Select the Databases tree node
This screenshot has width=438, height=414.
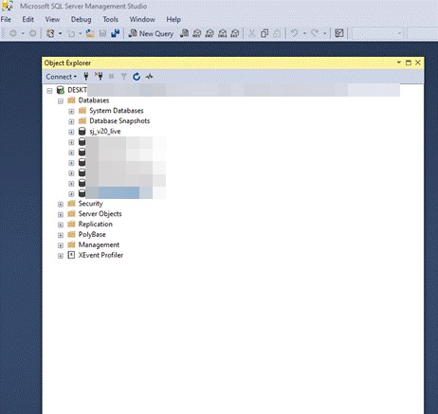pyautogui.click(x=94, y=100)
